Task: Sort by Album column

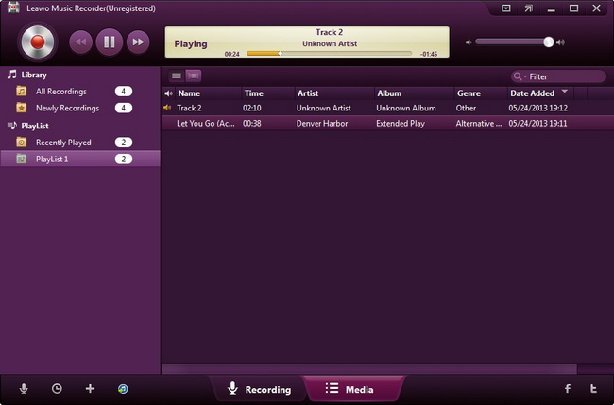Action: (414, 93)
